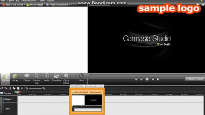Open the Файл menu
Viewport: 205px width, 115px height.
click(x=3, y=1)
